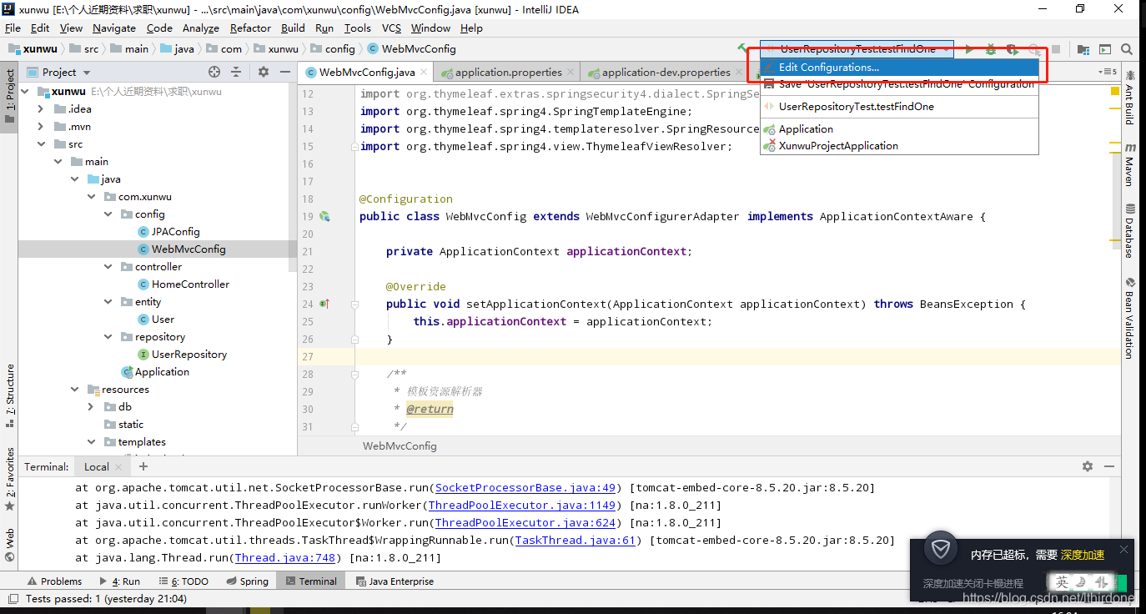Open SocketProcessorBase.java:49 stack trace link
1146x614 pixels.
pyautogui.click(x=525, y=487)
